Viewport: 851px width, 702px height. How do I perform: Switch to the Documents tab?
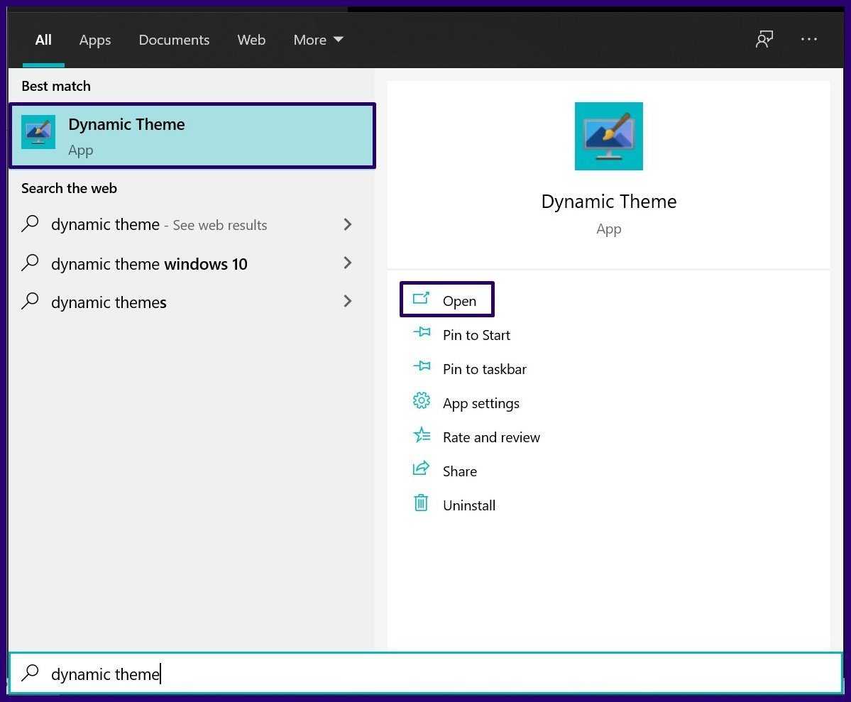(174, 40)
